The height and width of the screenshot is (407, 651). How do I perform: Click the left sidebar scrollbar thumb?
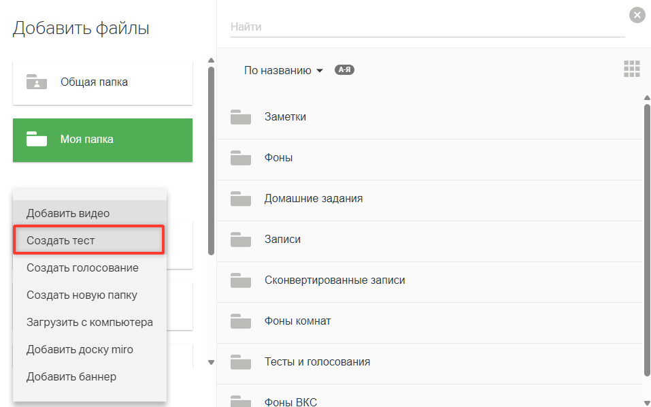[x=211, y=161]
